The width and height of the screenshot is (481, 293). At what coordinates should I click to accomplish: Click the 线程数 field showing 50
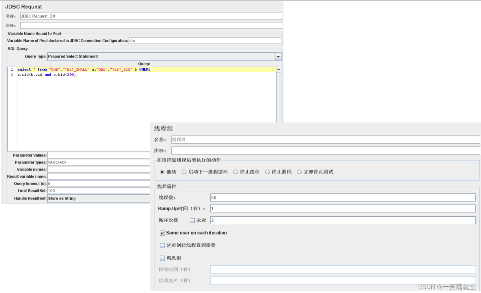coord(343,197)
